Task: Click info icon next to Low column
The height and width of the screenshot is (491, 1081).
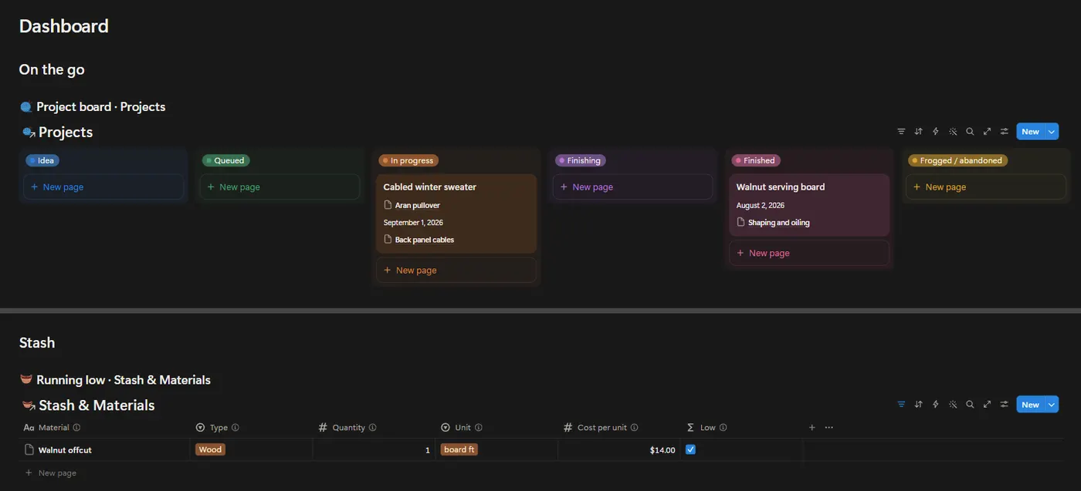Action: click(723, 428)
